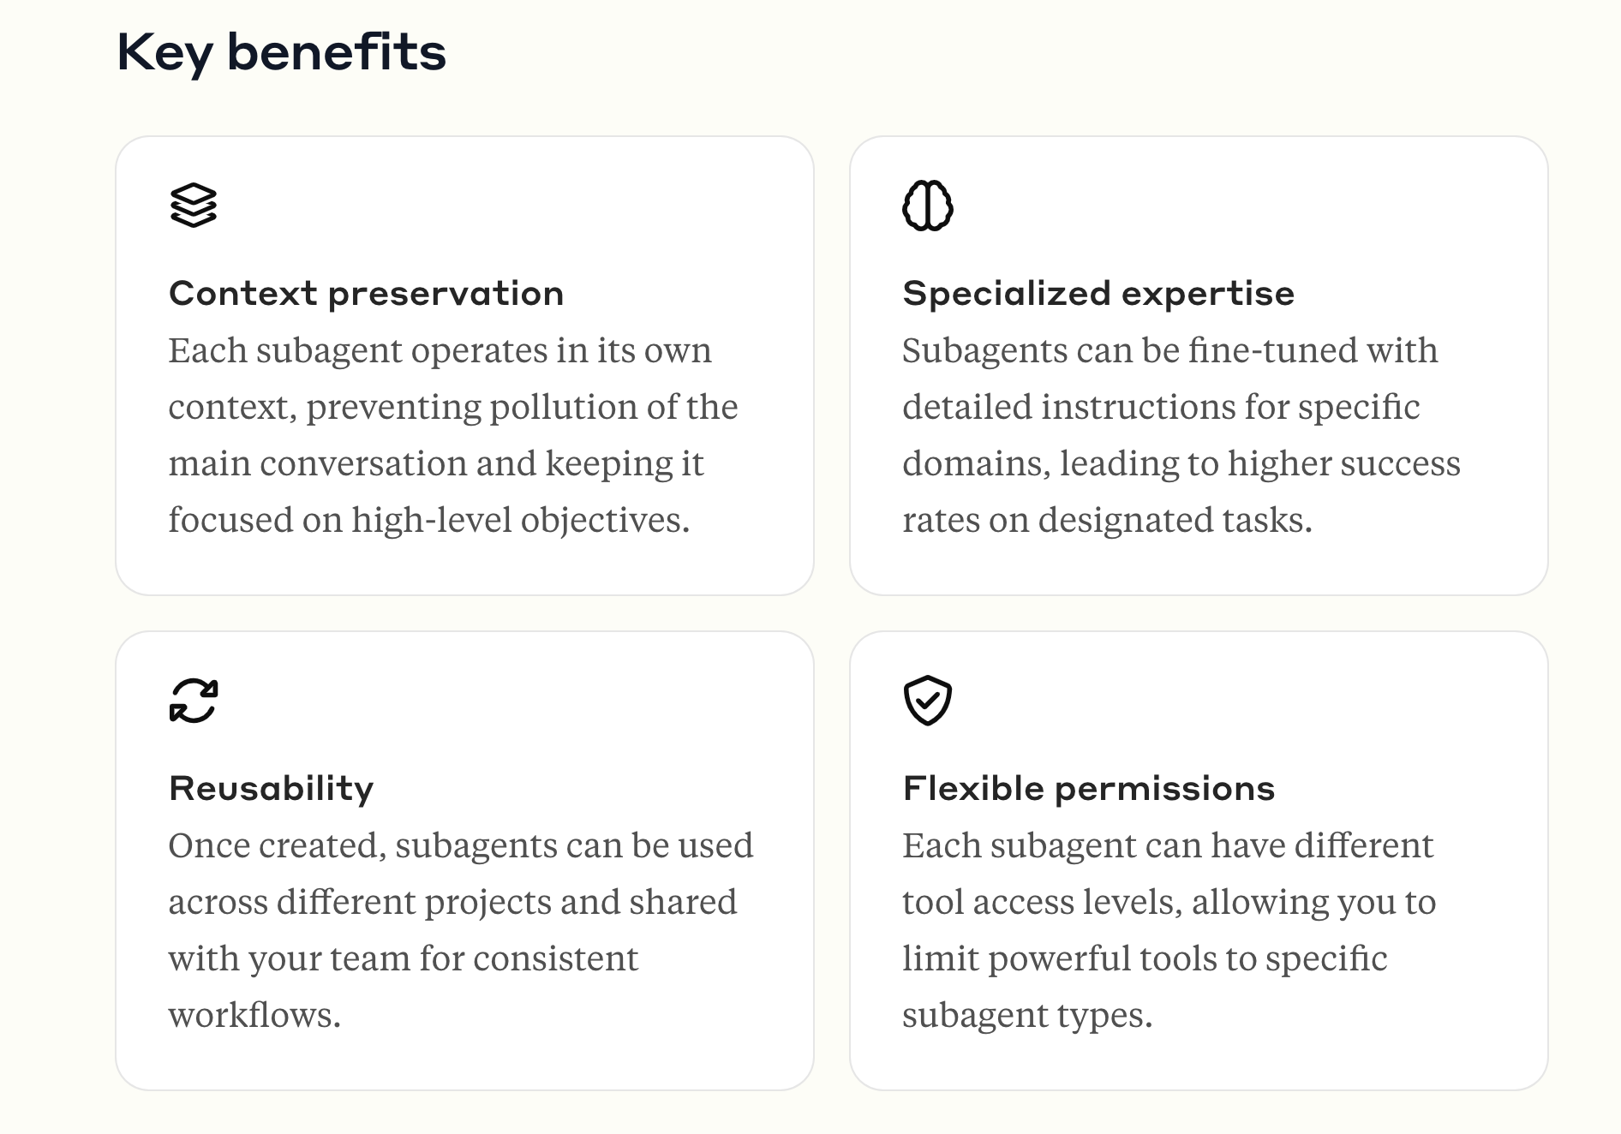The width and height of the screenshot is (1621, 1134).
Task: Select the Key benefits heading
Action: coord(281,52)
